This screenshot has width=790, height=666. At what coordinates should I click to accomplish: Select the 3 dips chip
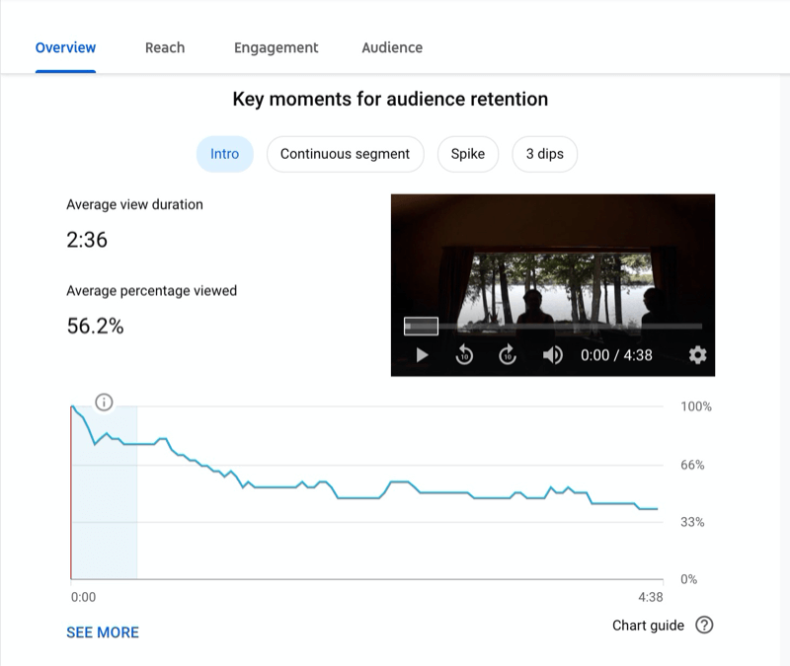point(545,154)
